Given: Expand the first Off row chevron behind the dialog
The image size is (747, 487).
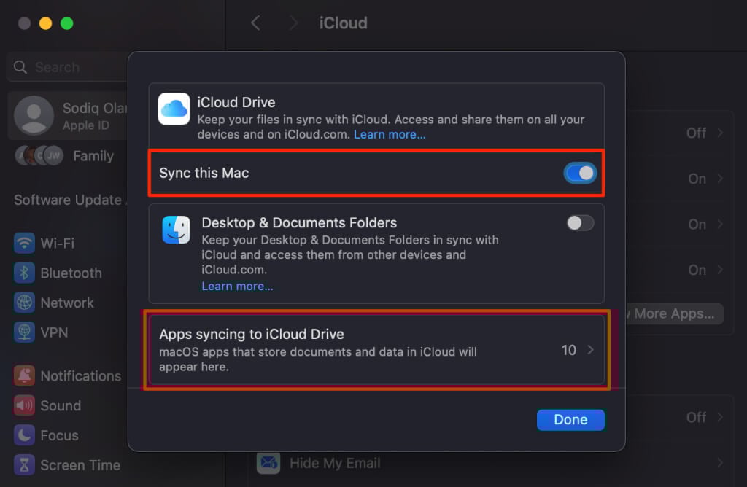Looking at the screenshot, I should [x=720, y=133].
